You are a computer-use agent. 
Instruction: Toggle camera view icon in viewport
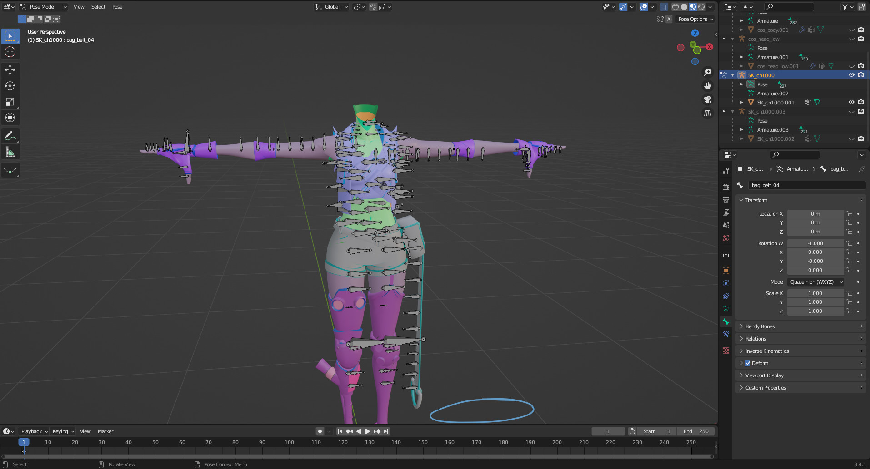click(x=708, y=99)
